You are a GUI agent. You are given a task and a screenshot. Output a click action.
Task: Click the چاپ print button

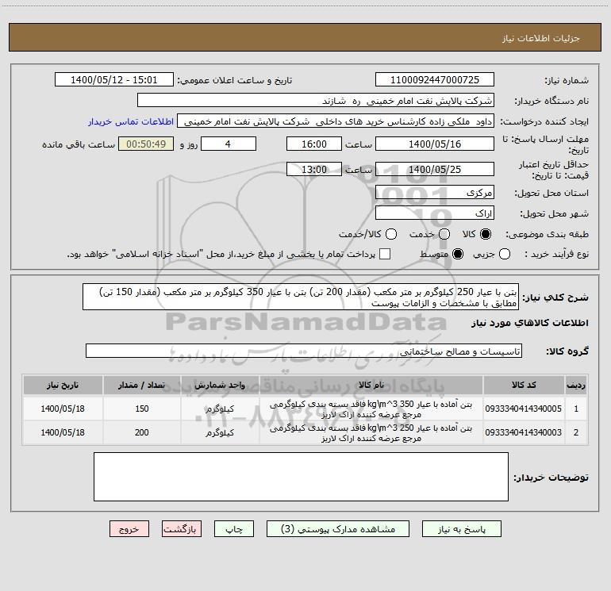coord(234,529)
